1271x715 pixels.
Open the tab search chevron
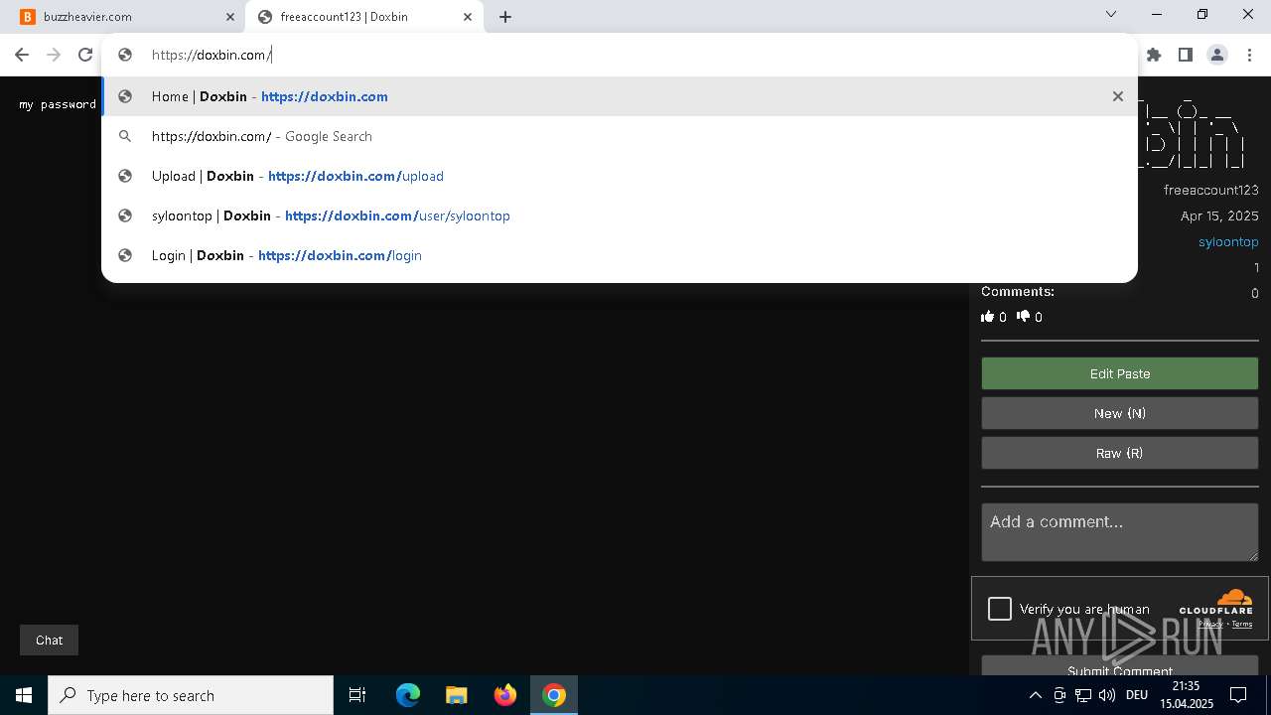(x=1111, y=14)
